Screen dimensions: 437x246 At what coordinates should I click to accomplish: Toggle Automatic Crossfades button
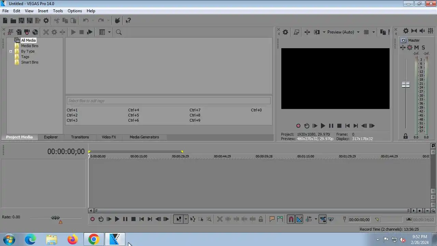(x=299, y=219)
